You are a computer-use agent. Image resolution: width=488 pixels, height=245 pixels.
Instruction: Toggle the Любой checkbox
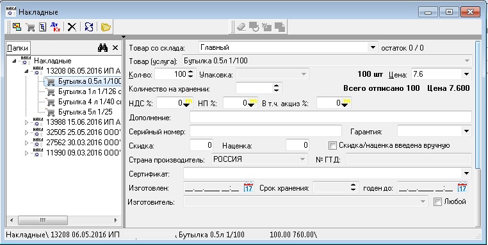[437, 202]
